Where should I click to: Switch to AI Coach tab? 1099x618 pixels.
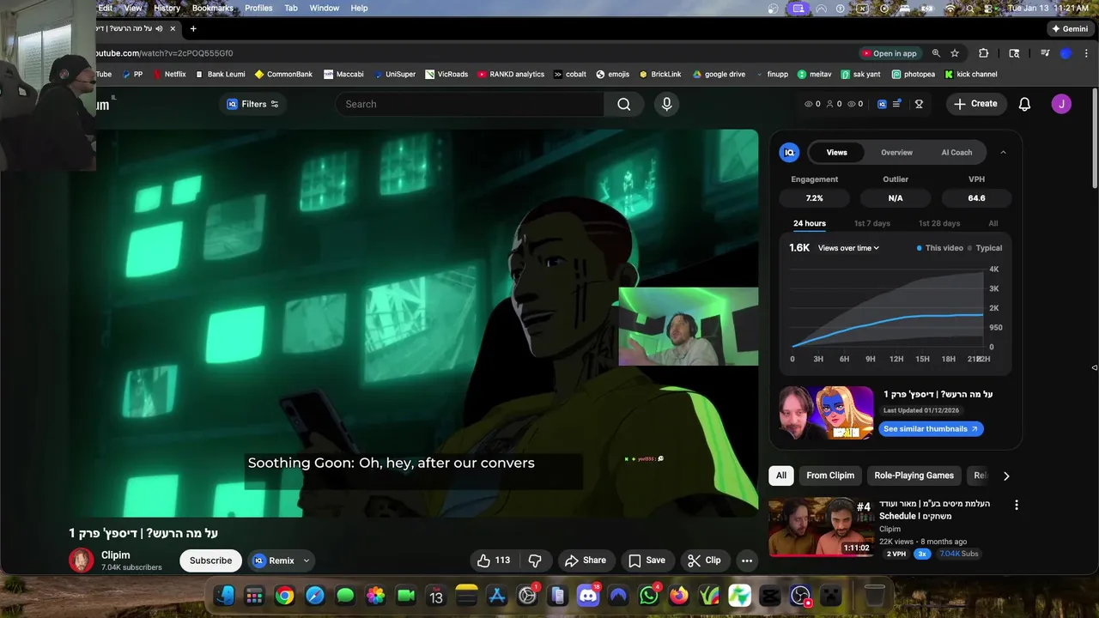click(956, 153)
